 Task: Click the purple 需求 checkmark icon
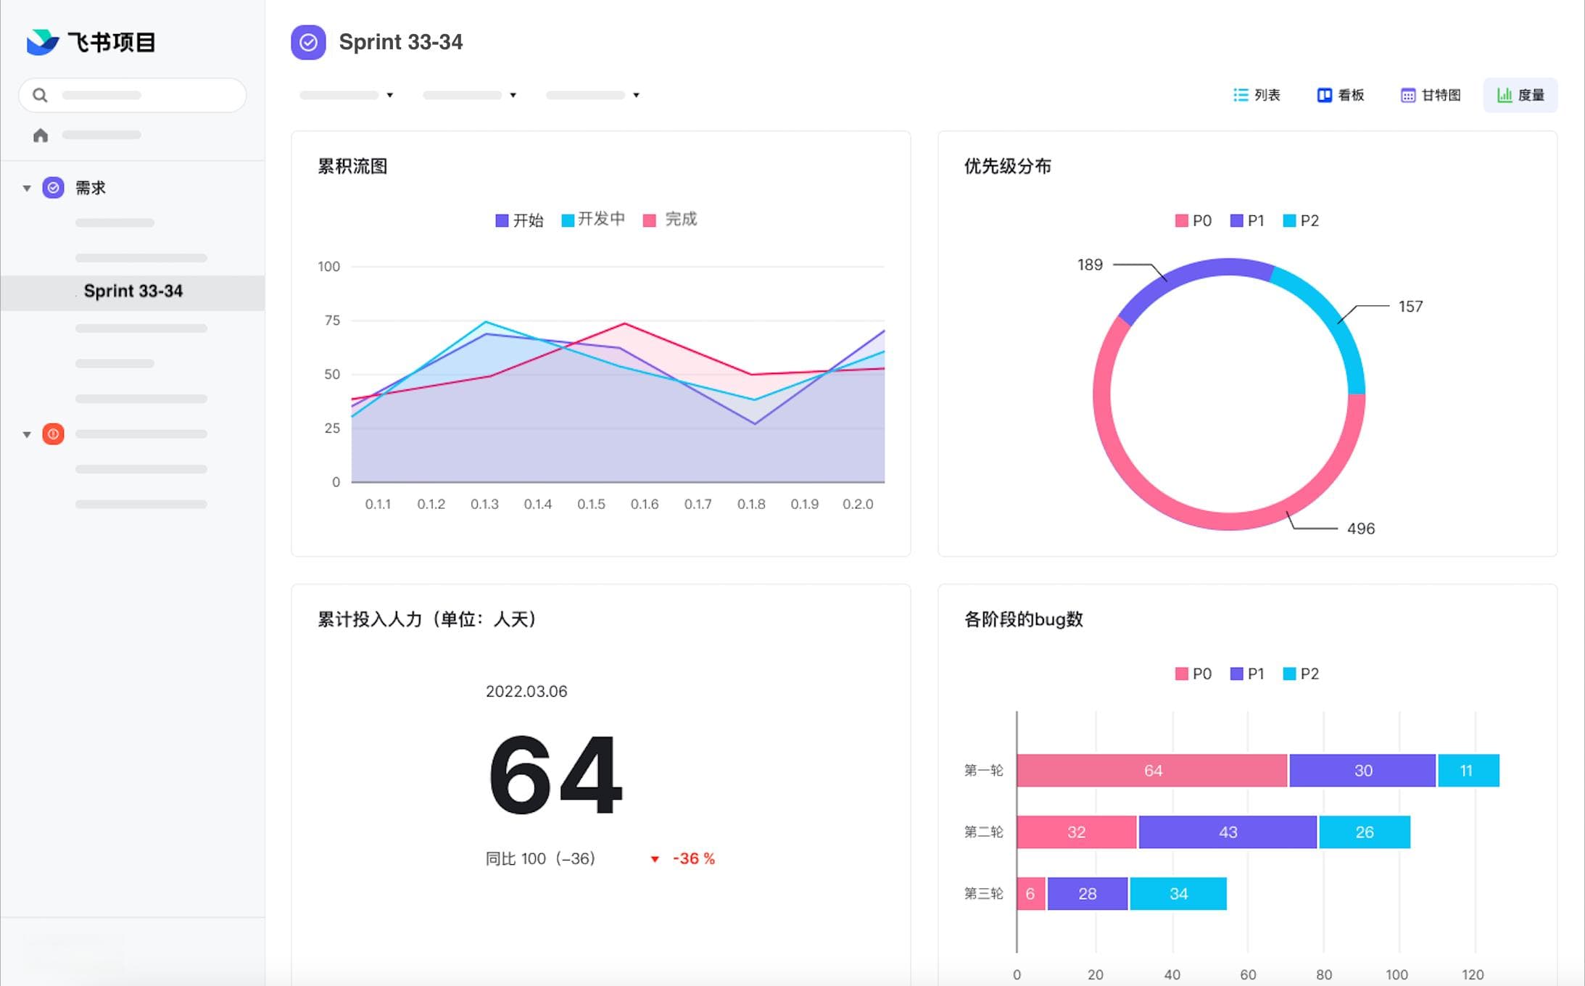(53, 188)
